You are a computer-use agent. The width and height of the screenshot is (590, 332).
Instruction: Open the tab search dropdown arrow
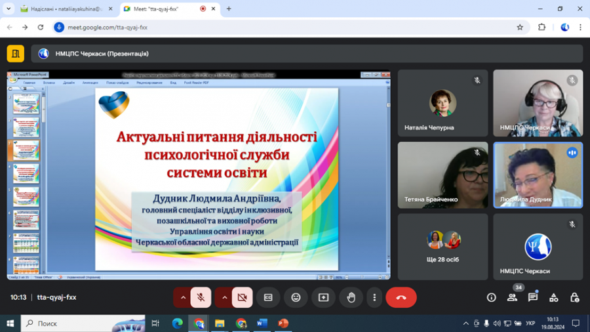(x=9, y=9)
